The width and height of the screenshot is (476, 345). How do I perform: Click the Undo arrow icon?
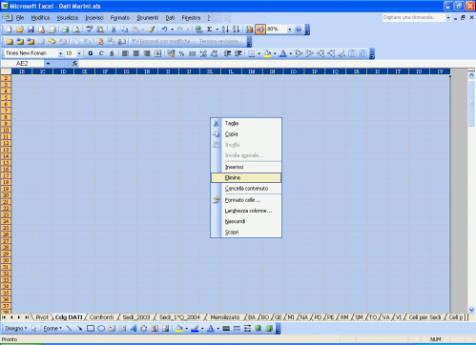click(164, 30)
